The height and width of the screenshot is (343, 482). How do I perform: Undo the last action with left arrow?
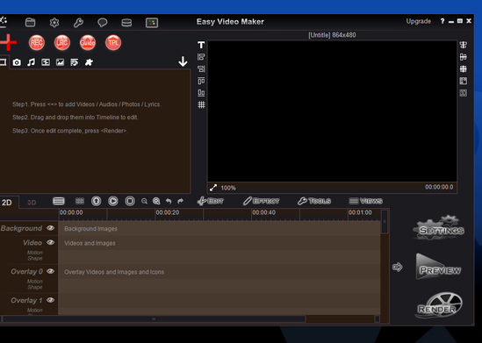point(169,201)
